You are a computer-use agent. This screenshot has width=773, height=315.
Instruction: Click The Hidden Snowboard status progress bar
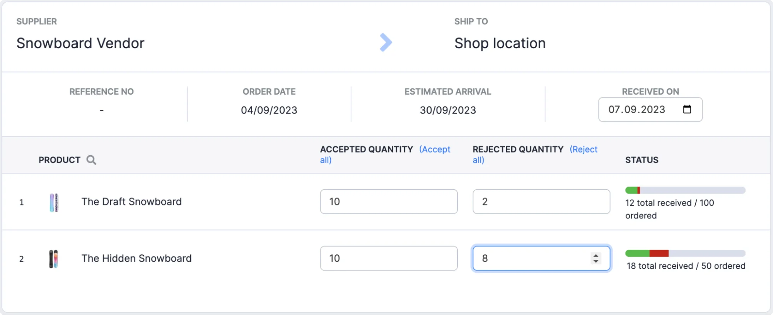coord(685,253)
